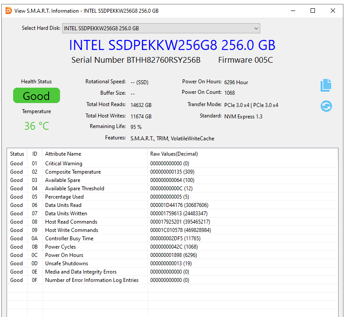This screenshot has width=350, height=317.
Task: Click the Status column header
Action: (x=17, y=154)
